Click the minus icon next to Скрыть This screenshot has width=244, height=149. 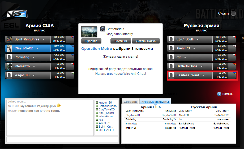click(233, 14)
